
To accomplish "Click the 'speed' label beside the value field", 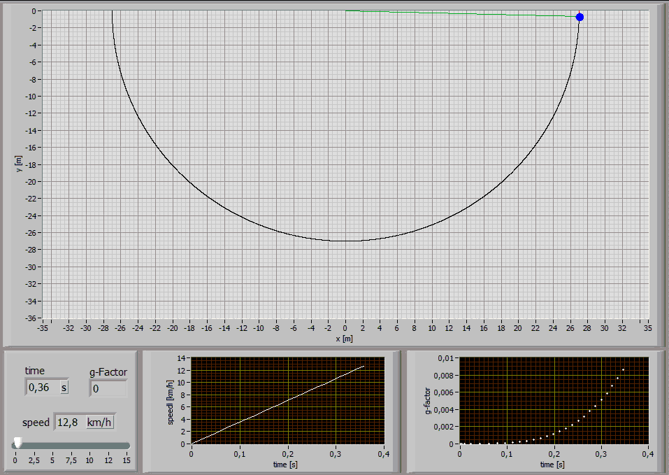I will tap(36, 423).
